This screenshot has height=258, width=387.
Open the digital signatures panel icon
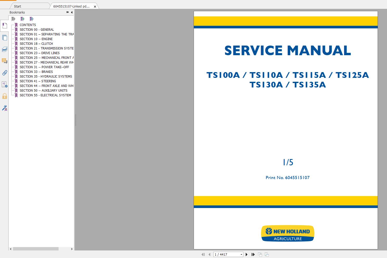pyautogui.click(x=4, y=84)
